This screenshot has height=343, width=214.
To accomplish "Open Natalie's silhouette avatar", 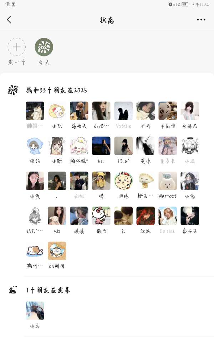I will coord(123,111).
